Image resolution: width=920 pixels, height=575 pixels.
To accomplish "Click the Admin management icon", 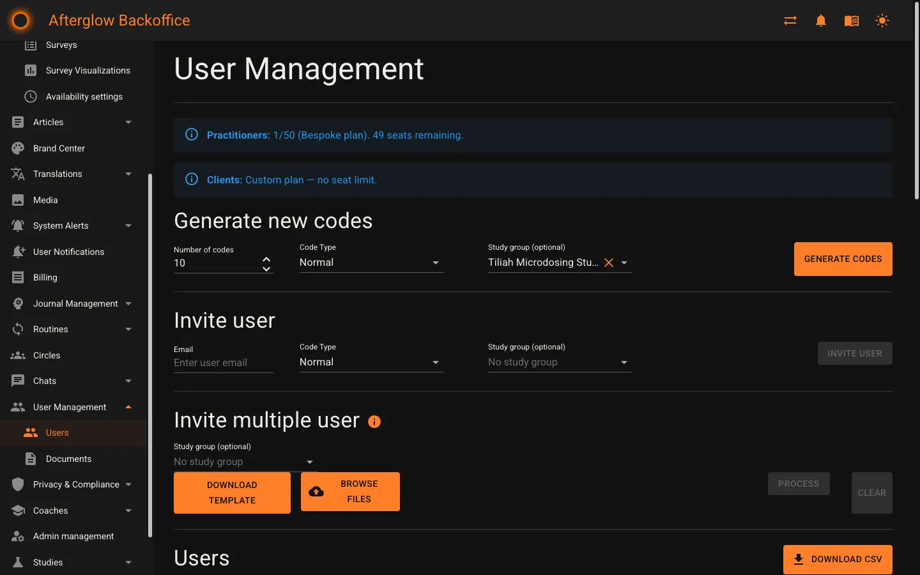I will 18,536.
